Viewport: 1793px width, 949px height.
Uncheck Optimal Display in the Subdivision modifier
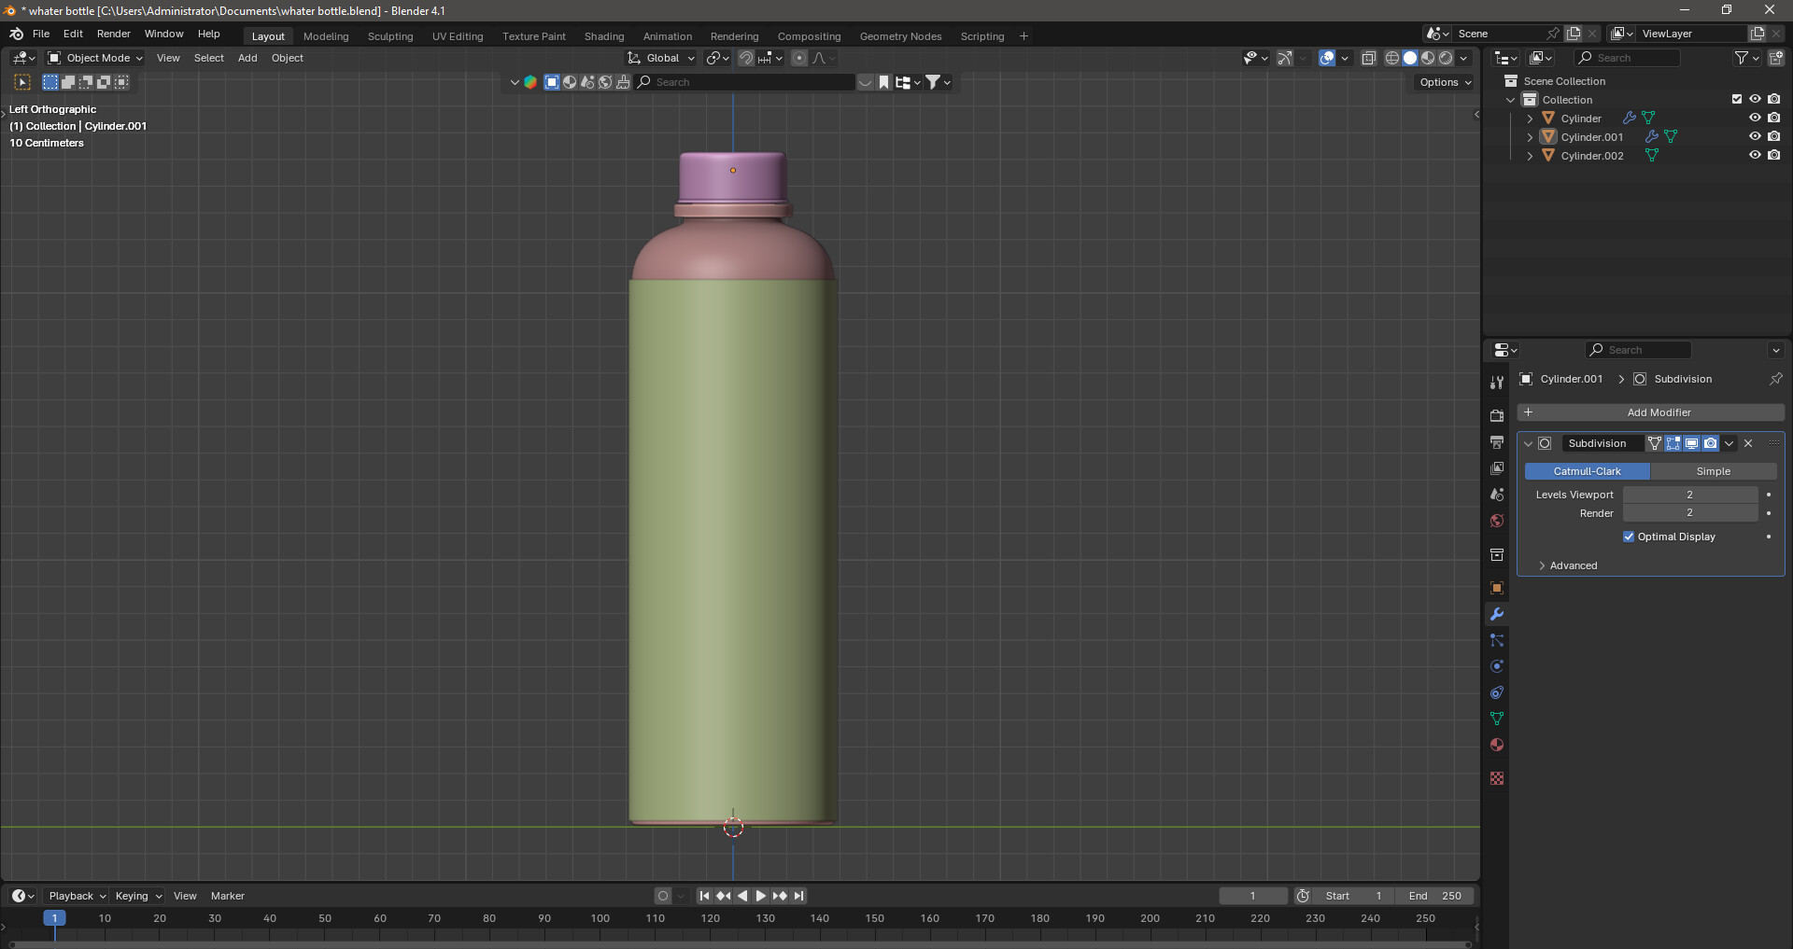click(x=1630, y=537)
